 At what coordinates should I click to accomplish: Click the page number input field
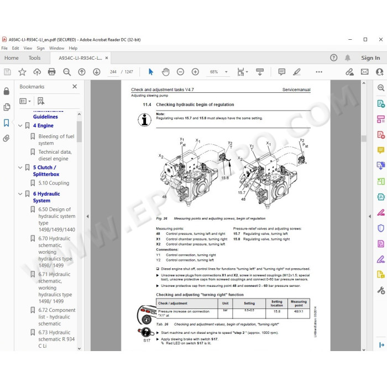[113, 72]
